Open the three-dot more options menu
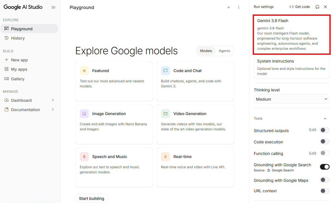 coord(239,7)
